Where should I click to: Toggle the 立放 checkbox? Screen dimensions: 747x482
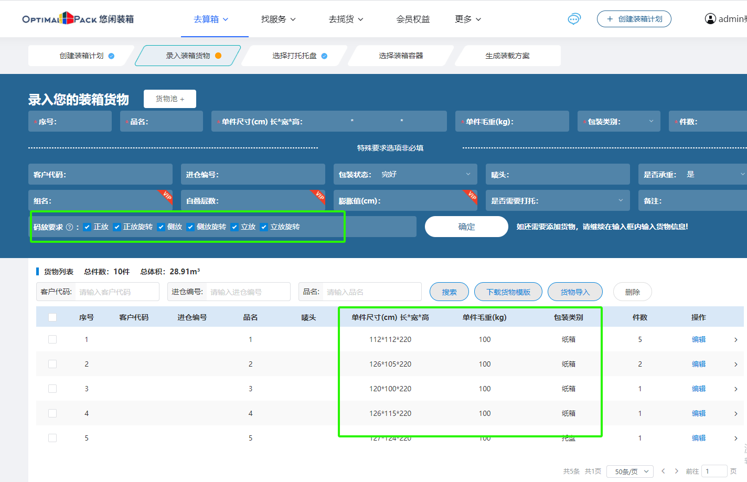(x=234, y=227)
